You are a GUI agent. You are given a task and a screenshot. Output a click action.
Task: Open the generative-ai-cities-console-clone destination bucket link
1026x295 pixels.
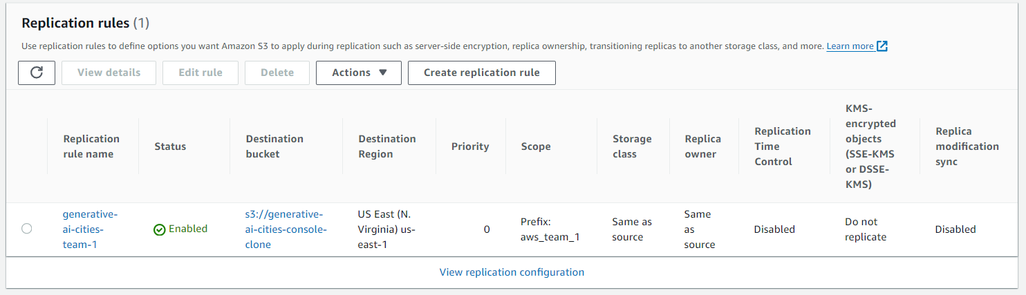[x=286, y=229]
